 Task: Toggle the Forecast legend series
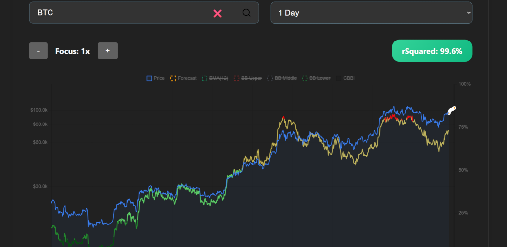[183, 78]
